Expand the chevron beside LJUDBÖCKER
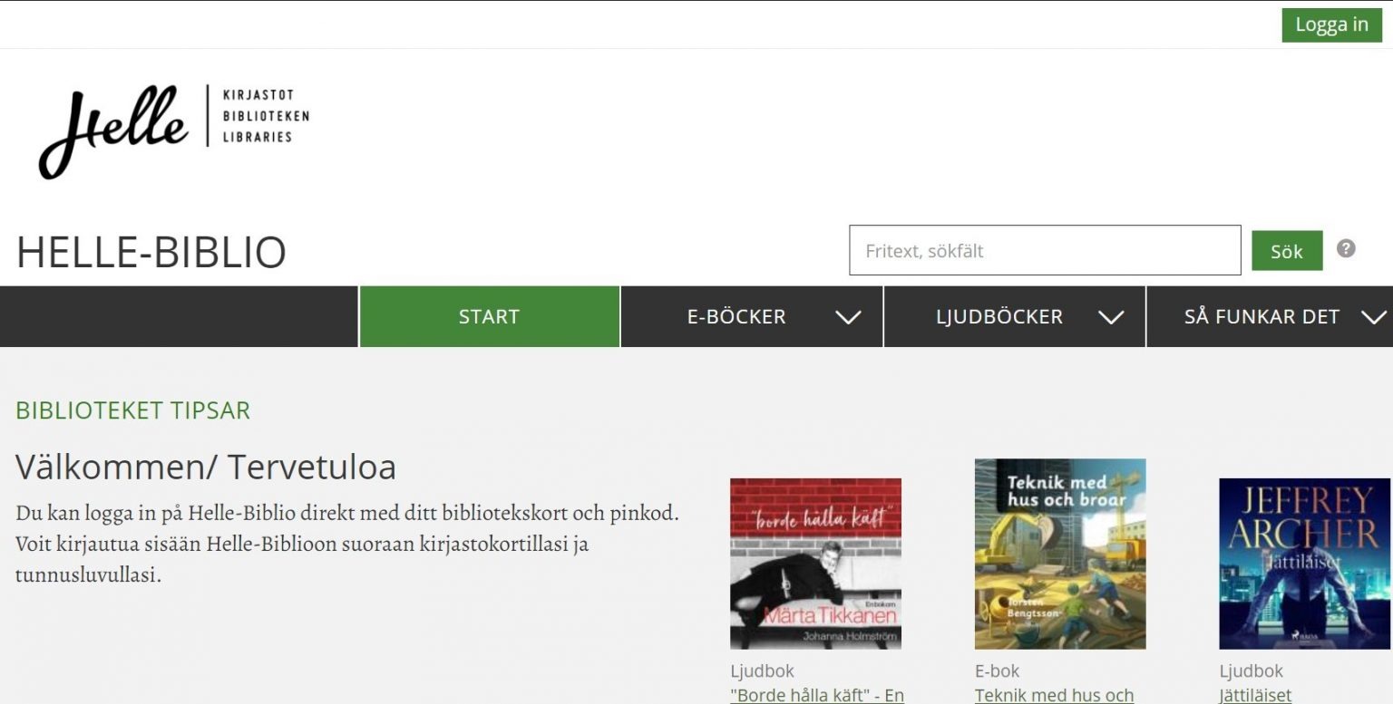This screenshot has height=704, width=1393. [1111, 317]
